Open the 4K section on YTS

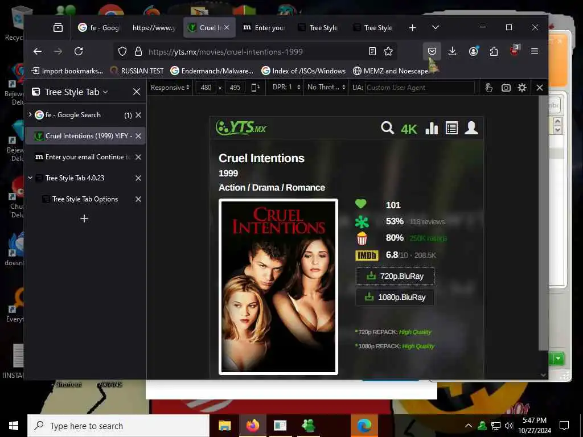tap(409, 129)
